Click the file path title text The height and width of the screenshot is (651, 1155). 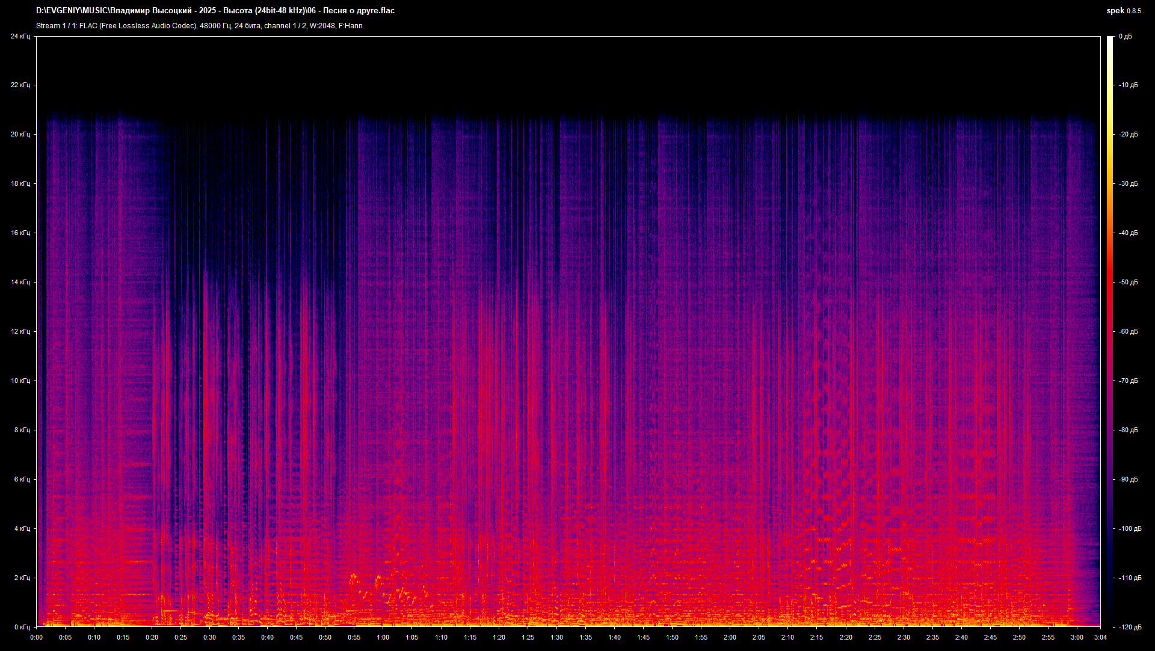click(x=215, y=11)
